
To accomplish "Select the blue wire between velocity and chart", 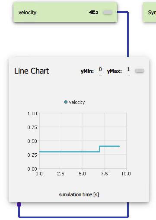I will click(x=128, y=35).
